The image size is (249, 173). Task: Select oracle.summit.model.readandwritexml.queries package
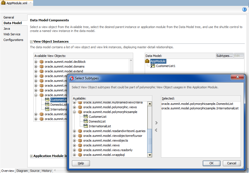114,131
